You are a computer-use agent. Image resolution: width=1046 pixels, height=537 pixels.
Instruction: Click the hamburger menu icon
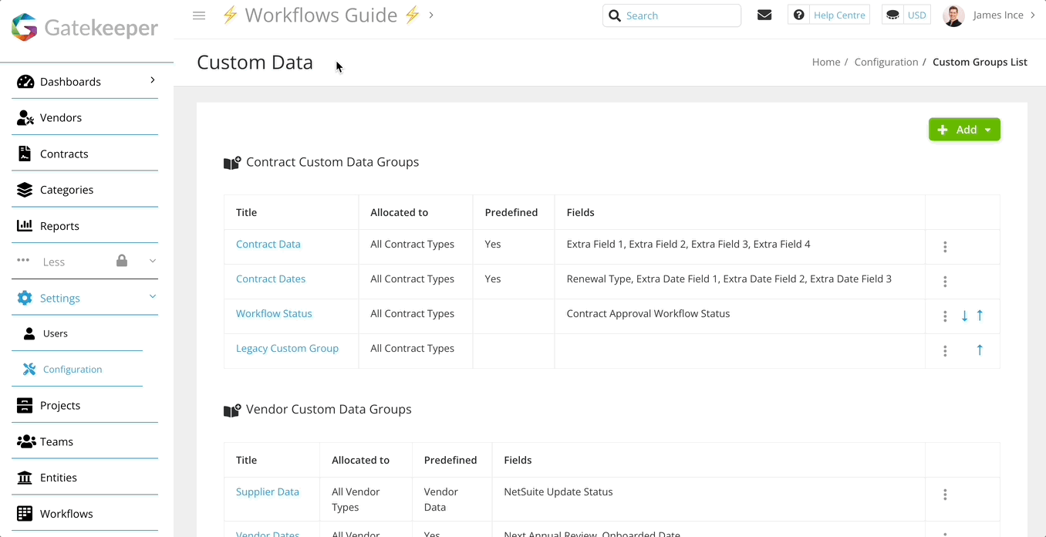click(x=199, y=15)
